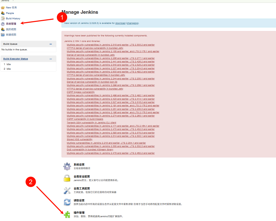Open advisory for Jenkins 2.478 and earlier
Viewport: 276px width, 221px height.
(111, 153)
